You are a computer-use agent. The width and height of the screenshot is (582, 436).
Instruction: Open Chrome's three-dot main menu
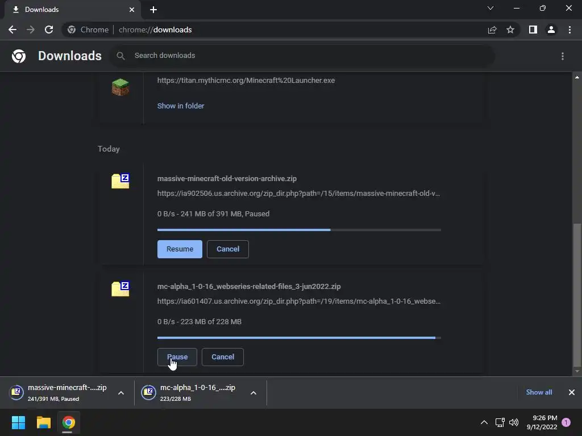[569, 30]
